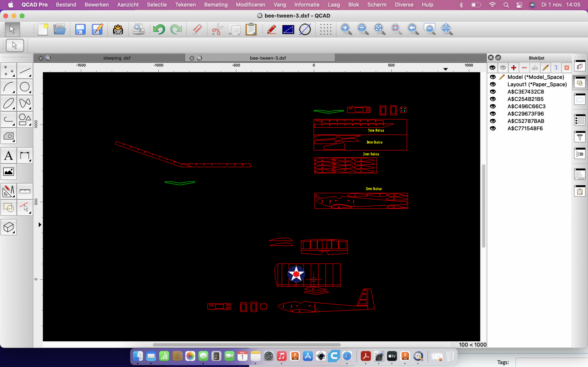This screenshot has height=367, width=588.
Task: Open the Shape tools (polygon/rectangle)
Action: pos(25,120)
